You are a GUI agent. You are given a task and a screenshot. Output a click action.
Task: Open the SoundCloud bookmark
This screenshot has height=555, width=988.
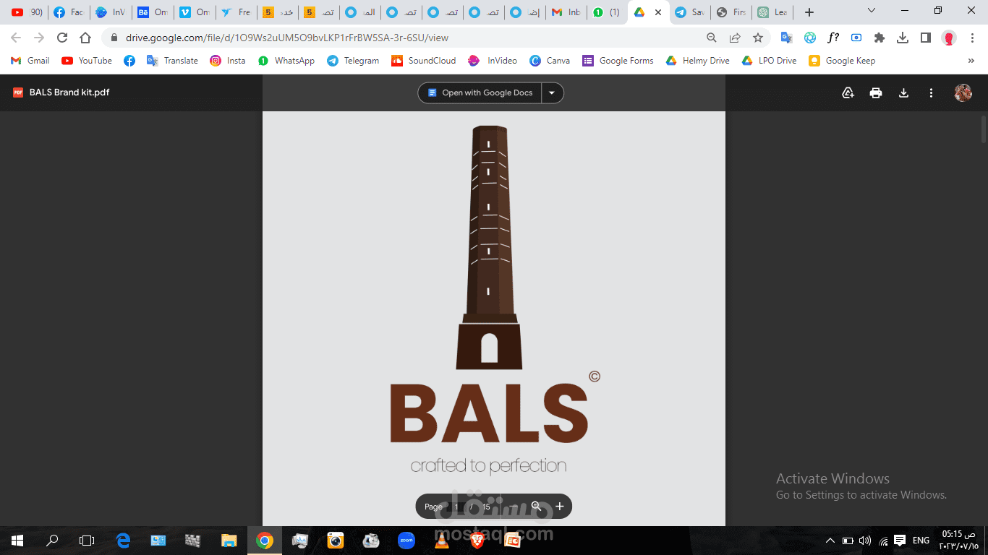[x=424, y=61]
